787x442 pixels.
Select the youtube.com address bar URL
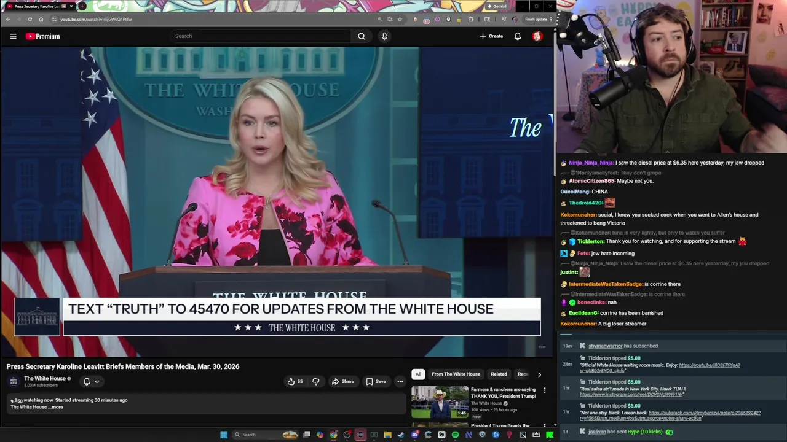click(x=96, y=19)
